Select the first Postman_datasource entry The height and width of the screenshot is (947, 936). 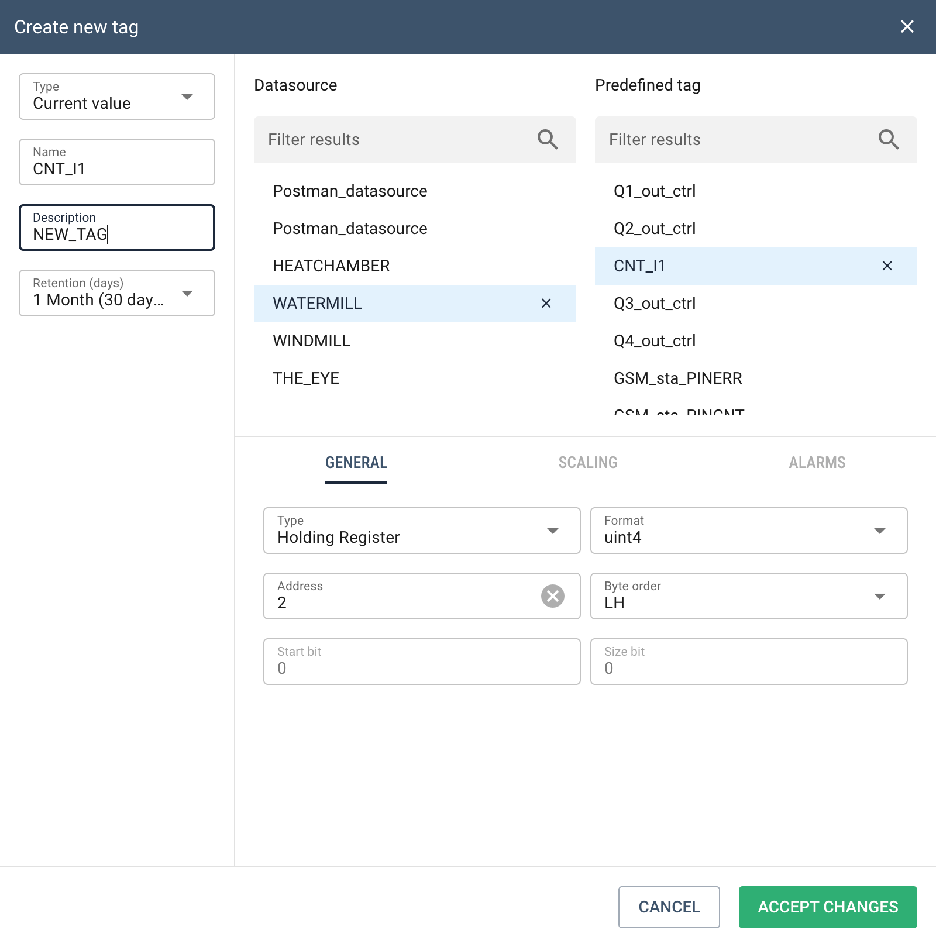(415, 191)
